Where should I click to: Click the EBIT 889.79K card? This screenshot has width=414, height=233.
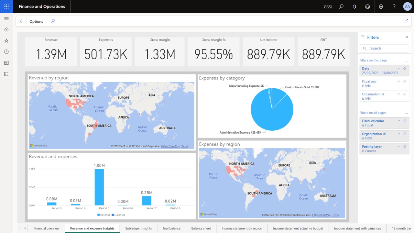[x=323, y=52]
